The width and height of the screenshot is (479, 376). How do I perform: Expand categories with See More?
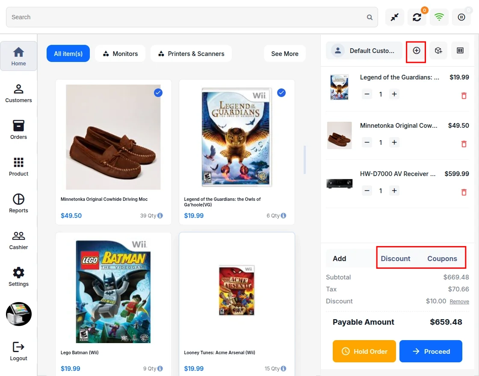click(285, 54)
